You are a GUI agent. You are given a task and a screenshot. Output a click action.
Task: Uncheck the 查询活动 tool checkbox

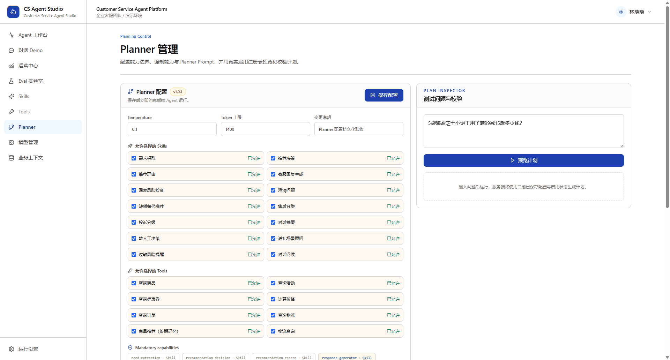tap(273, 283)
